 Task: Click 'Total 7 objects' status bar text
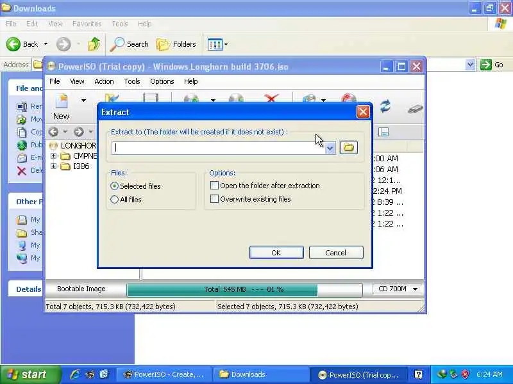[110, 307]
